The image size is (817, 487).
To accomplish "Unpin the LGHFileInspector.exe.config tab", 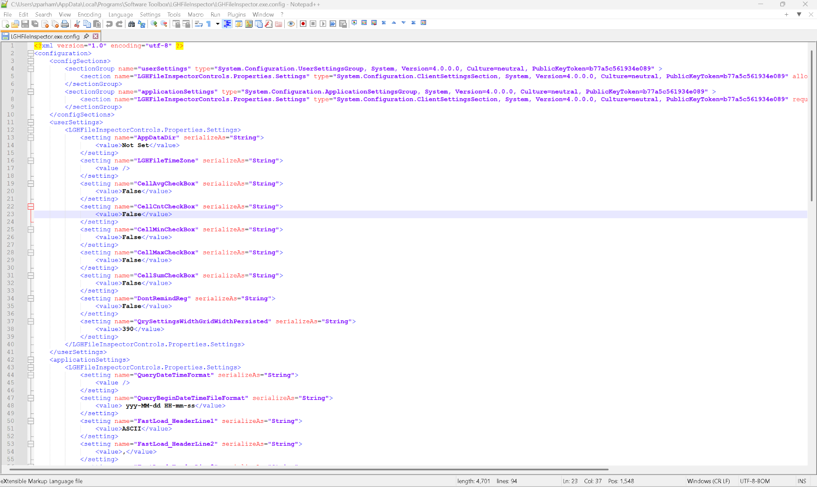I will point(86,36).
